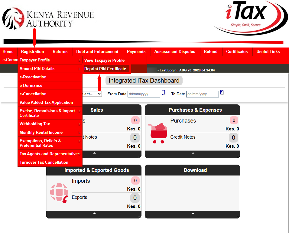The height and width of the screenshot is (233, 289).
Task: Expand the Amend PIN Details submenu arrow
Action: (x=80, y=69)
